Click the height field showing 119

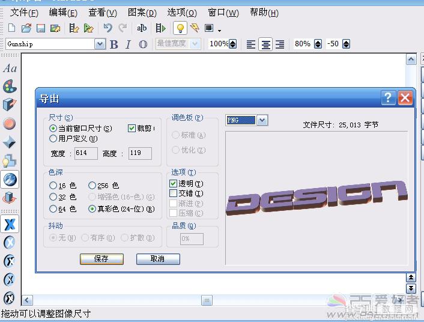[140, 153]
